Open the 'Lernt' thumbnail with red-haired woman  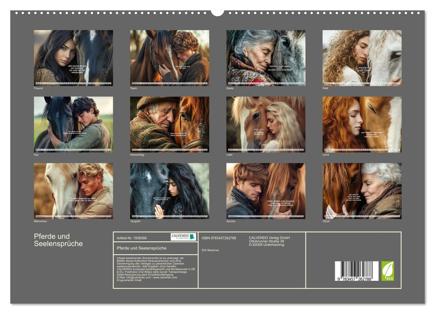pos(362,124)
